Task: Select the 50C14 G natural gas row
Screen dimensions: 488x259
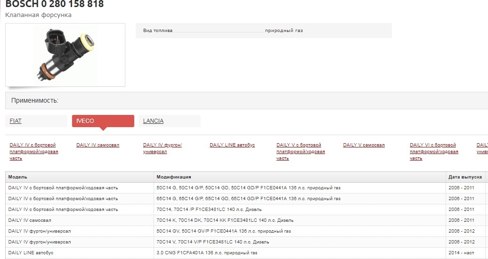Action: tap(245, 188)
